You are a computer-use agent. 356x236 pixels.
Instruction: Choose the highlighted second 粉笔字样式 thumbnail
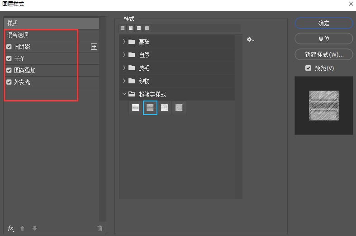[150, 107]
